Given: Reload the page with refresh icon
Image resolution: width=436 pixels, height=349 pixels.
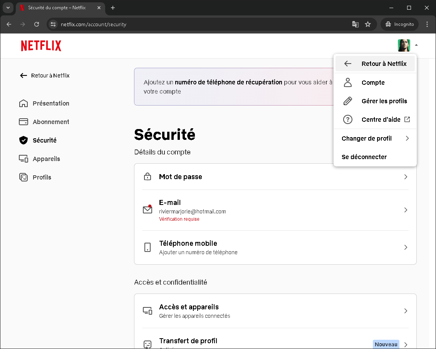Looking at the screenshot, I should click(37, 24).
